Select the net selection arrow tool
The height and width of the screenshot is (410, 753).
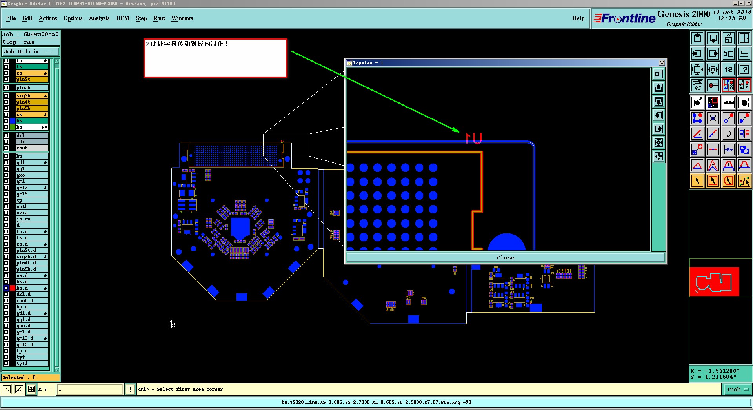744,181
